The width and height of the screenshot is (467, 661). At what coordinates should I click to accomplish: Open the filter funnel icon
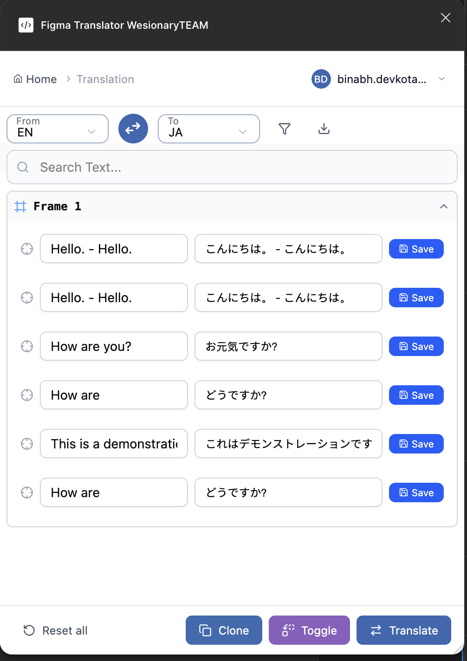tap(285, 129)
